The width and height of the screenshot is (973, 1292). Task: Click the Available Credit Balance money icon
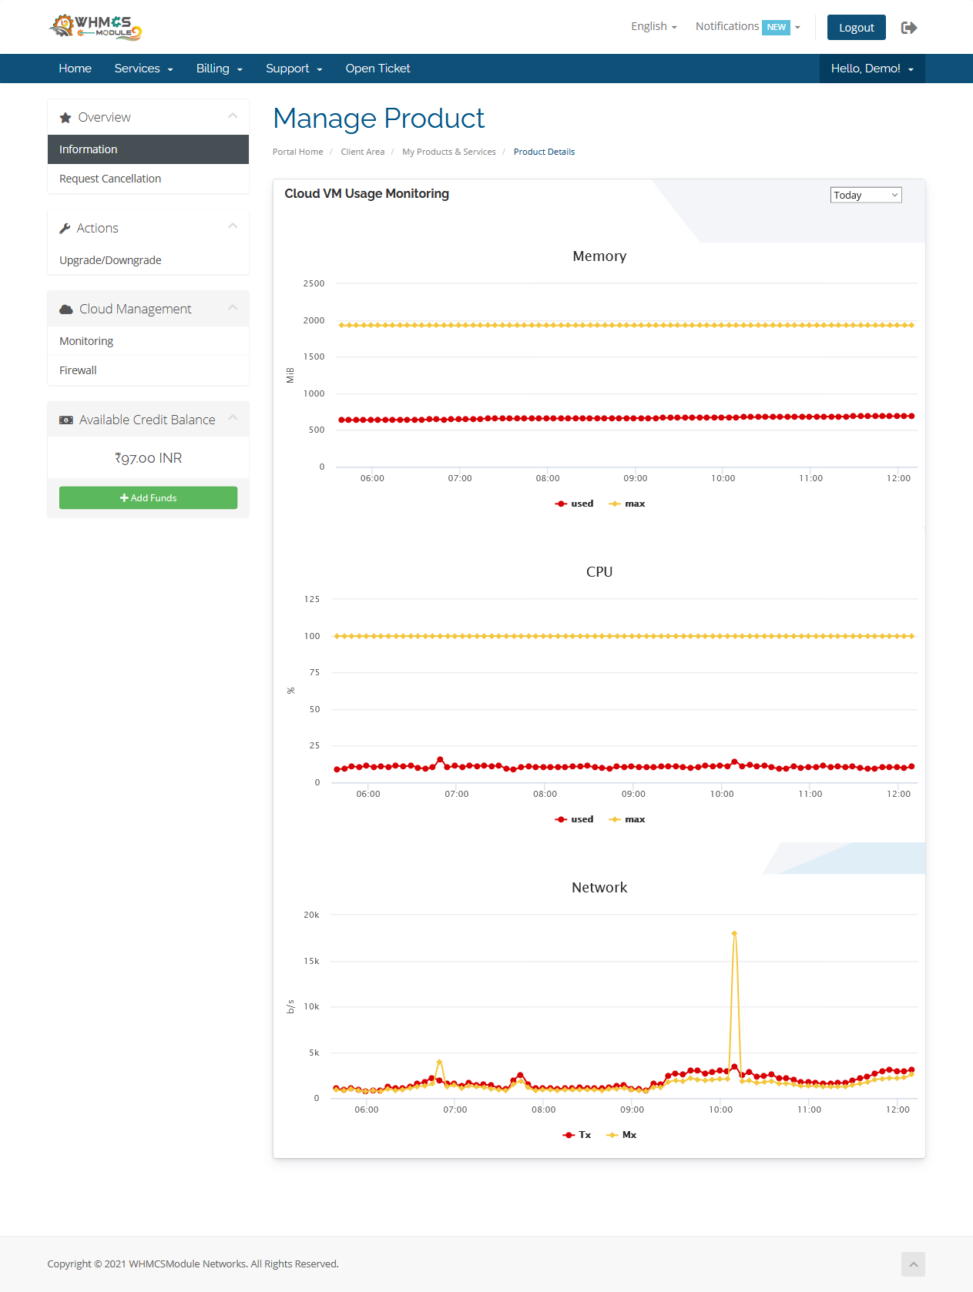coord(66,420)
